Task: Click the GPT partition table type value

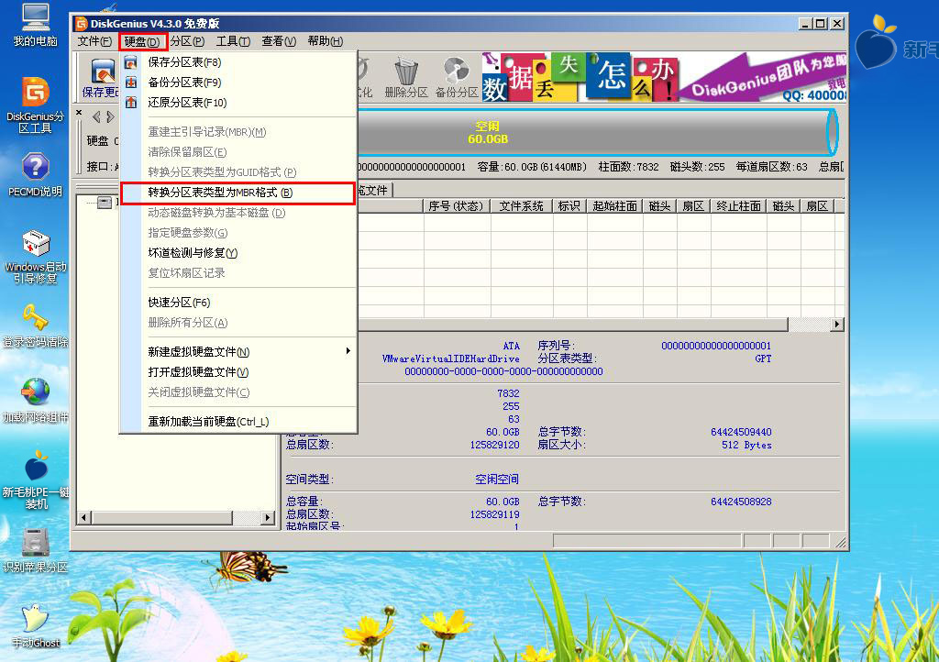Action: point(763,359)
